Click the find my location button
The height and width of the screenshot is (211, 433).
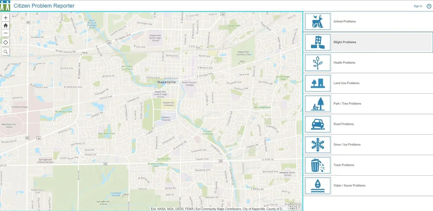coord(6,43)
